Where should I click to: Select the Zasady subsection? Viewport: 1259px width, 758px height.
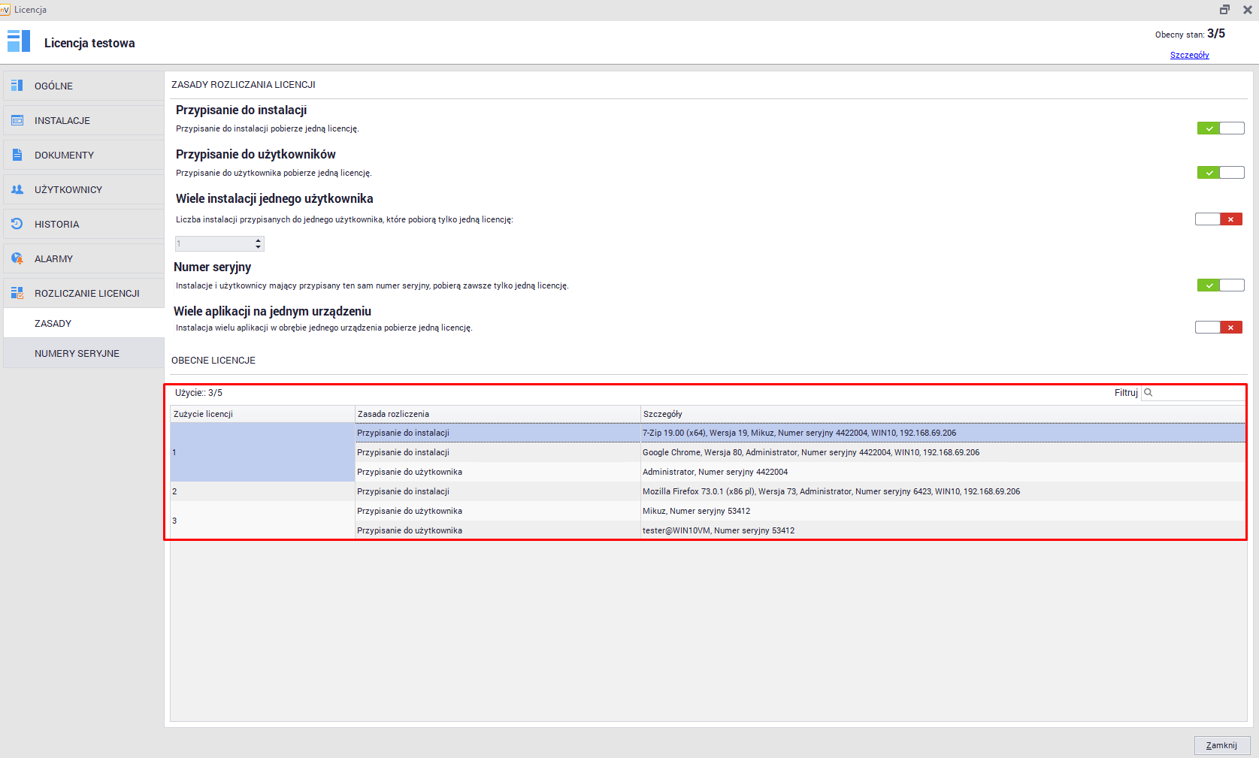[x=53, y=323]
